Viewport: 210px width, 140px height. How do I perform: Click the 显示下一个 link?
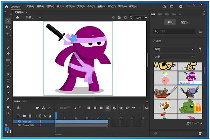point(194,123)
